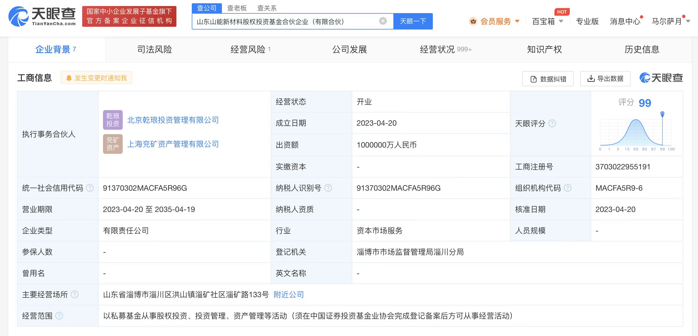
Task: Click the help icon beside 天眼评分
Action: 552,123
